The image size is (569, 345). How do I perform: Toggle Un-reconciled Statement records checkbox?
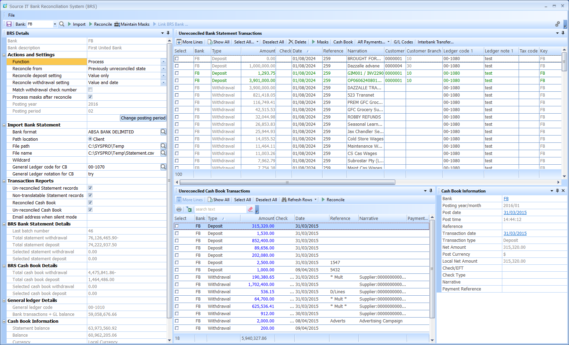coord(90,188)
